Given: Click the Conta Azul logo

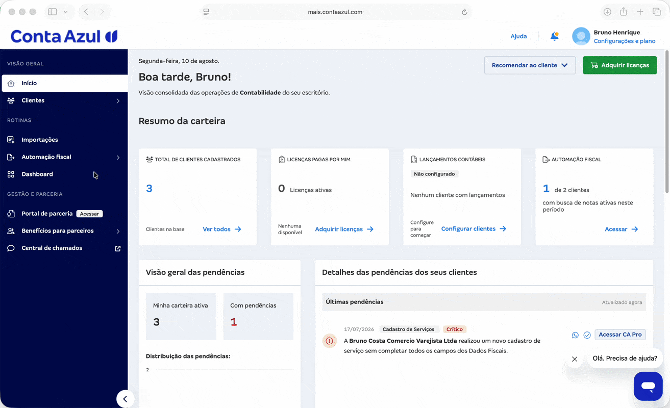Looking at the screenshot, I should tap(64, 36).
